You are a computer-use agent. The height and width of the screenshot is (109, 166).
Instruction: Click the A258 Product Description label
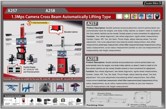tap(96, 62)
